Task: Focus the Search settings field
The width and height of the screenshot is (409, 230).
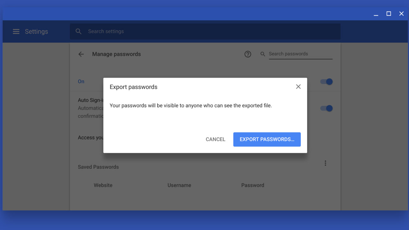Action: point(205,31)
